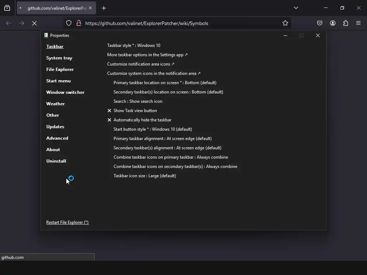The height and width of the screenshot is (275, 367).
Task: Change Search: Show search icon option
Action: click(138, 101)
